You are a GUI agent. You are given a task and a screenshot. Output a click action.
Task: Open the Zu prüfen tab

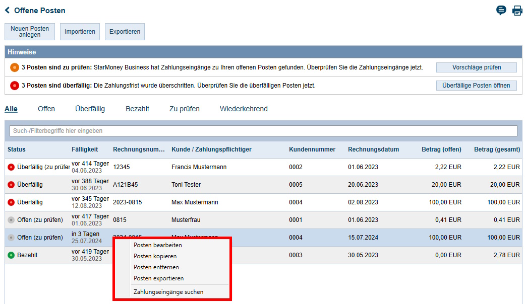(x=185, y=109)
